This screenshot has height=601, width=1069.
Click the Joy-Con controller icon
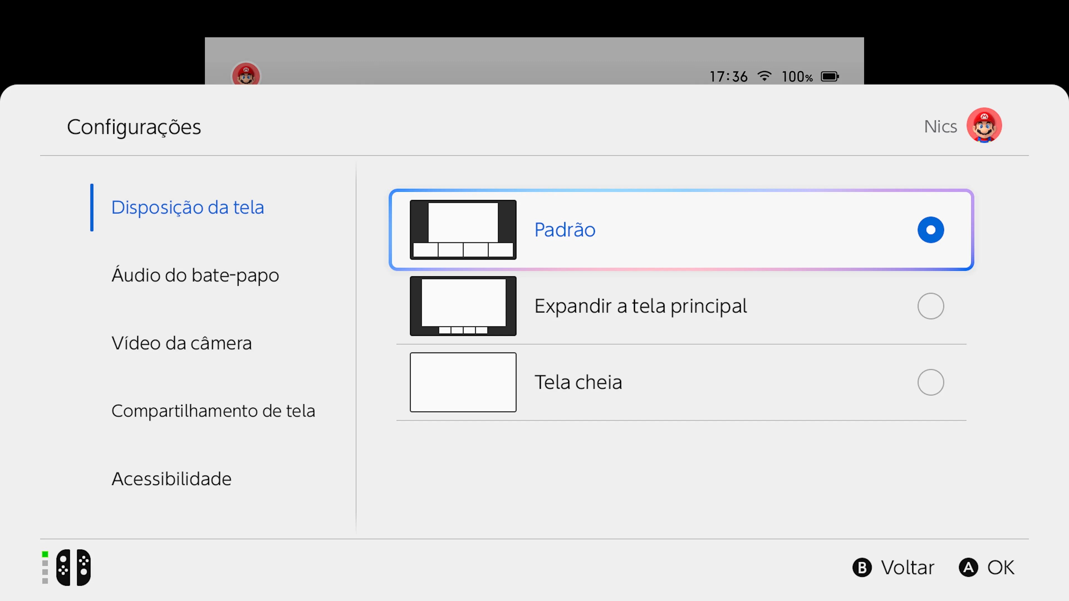tap(73, 567)
